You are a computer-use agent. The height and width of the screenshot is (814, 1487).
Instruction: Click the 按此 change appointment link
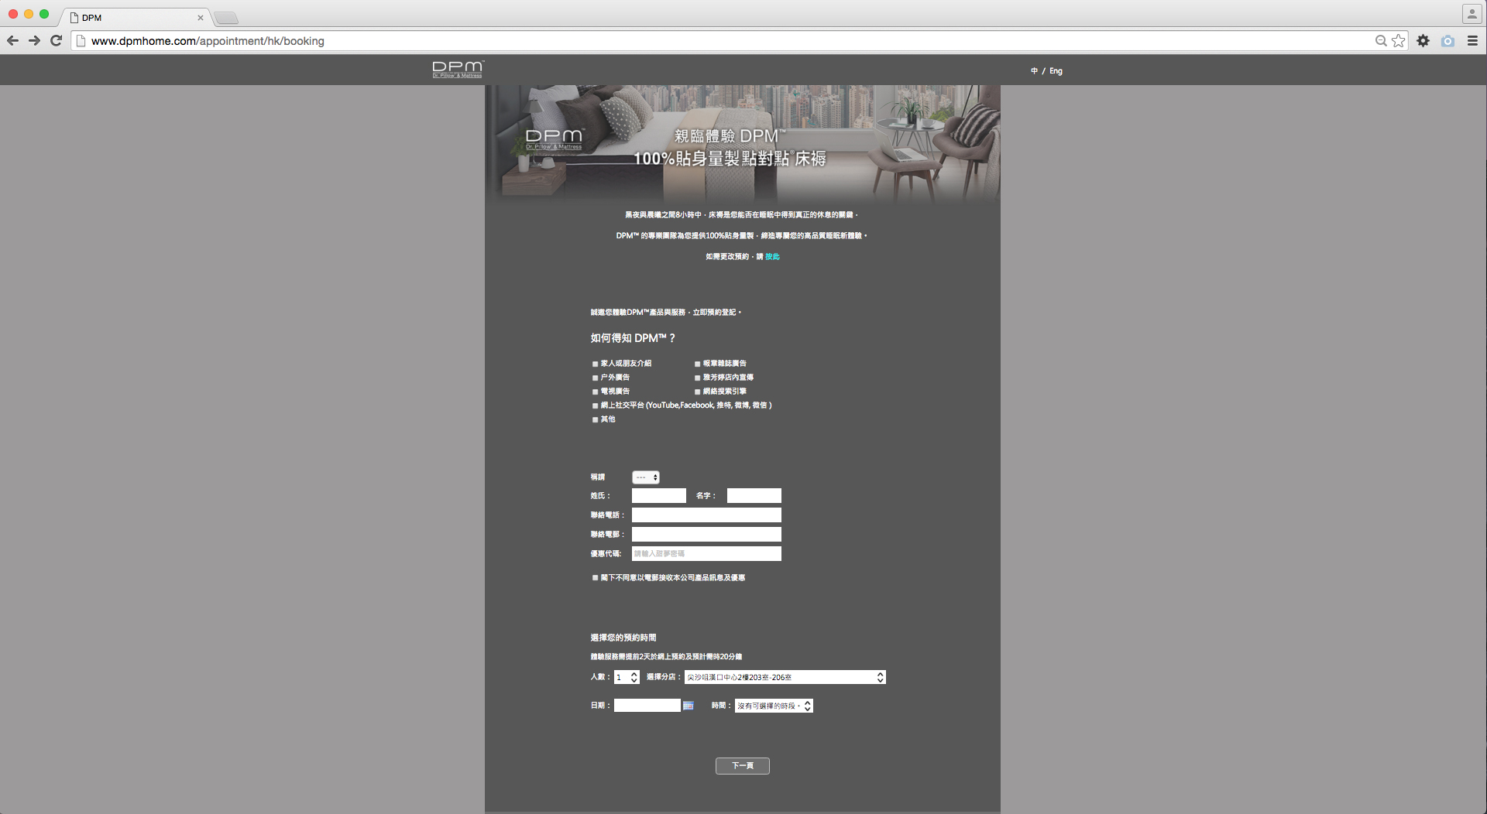click(772, 257)
